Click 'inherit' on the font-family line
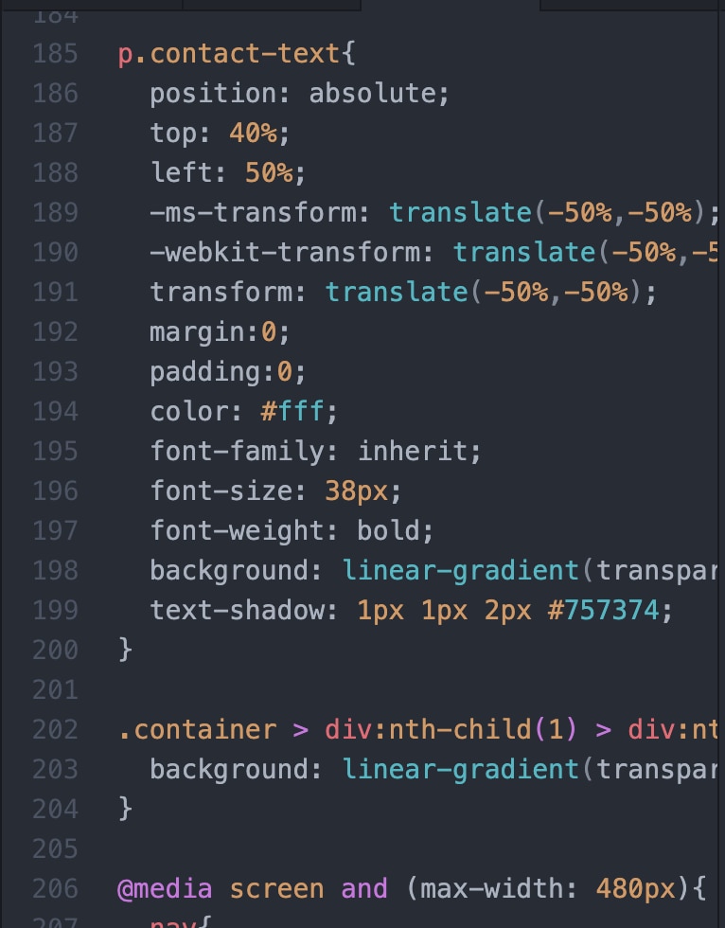 [x=413, y=451]
